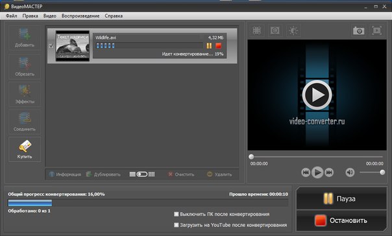Click the large Пауза button
Viewport: 392px width, 236px height.
click(x=341, y=198)
